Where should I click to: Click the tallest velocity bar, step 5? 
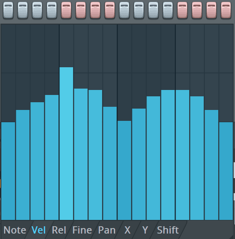(66, 144)
